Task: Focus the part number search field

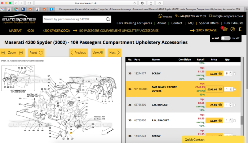Action: click(74, 19)
